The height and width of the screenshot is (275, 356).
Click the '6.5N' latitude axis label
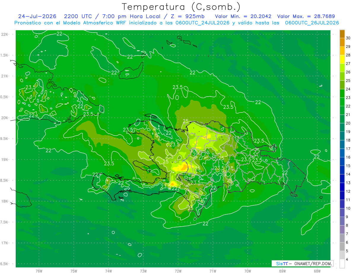(x=4, y=264)
